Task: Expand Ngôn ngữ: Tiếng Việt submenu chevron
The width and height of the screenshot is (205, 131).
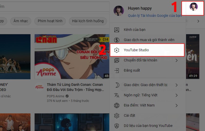Action: pyautogui.click(x=177, y=95)
